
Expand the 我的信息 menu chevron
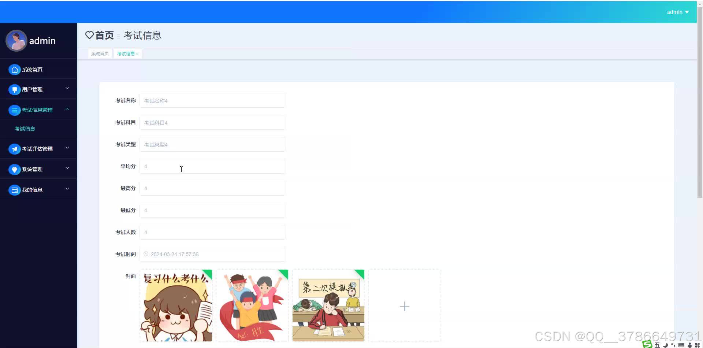point(67,189)
